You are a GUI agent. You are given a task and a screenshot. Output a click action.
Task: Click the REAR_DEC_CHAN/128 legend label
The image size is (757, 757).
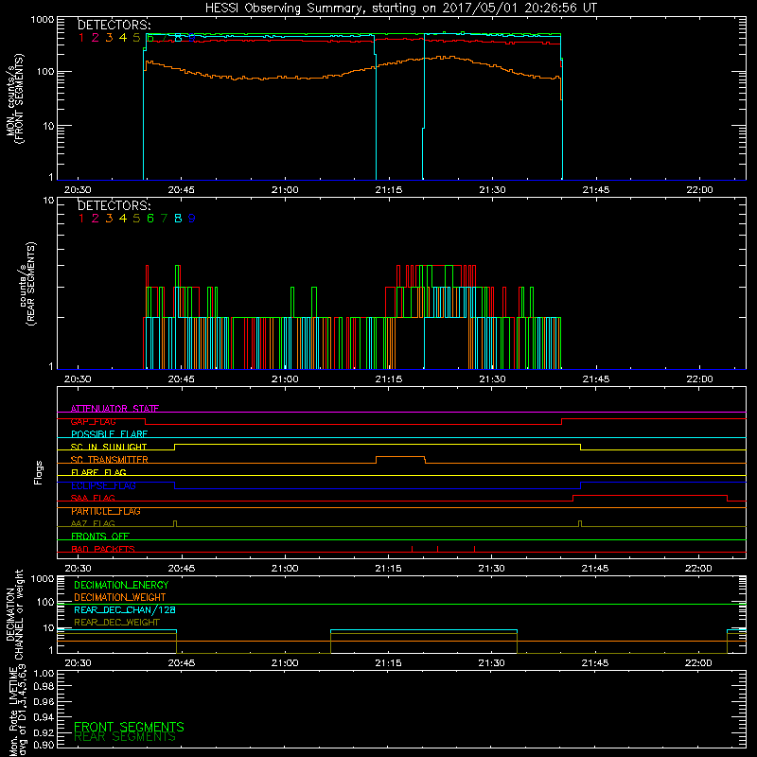125,610
